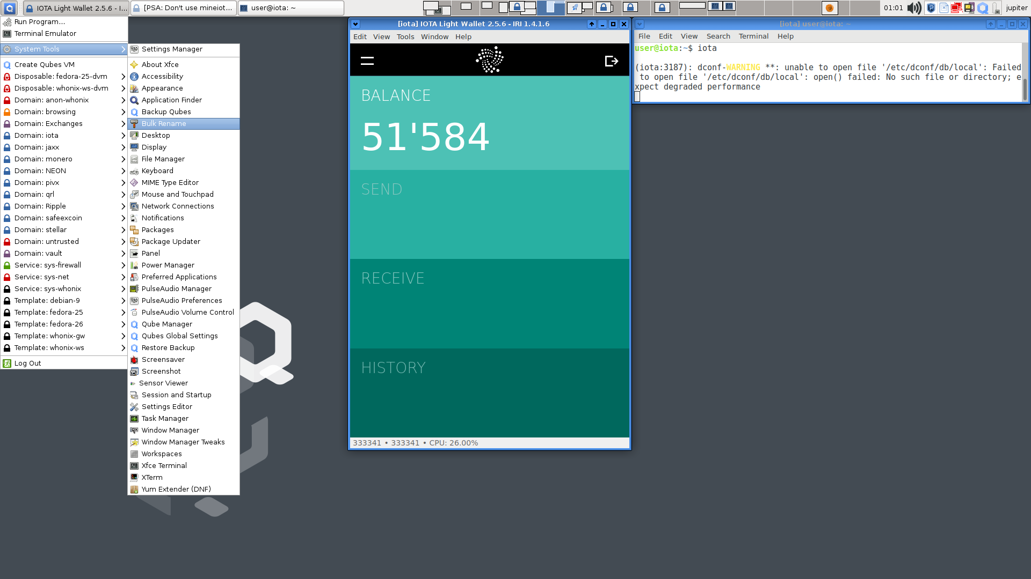The width and height of the screenshot is (1031, 579).
Task: Open Application Finder
Action: [184, 100]
